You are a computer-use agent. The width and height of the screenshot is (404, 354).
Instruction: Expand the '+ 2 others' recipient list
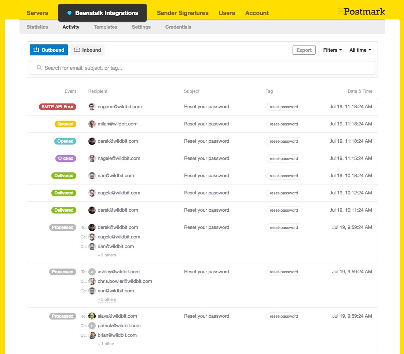106,255
